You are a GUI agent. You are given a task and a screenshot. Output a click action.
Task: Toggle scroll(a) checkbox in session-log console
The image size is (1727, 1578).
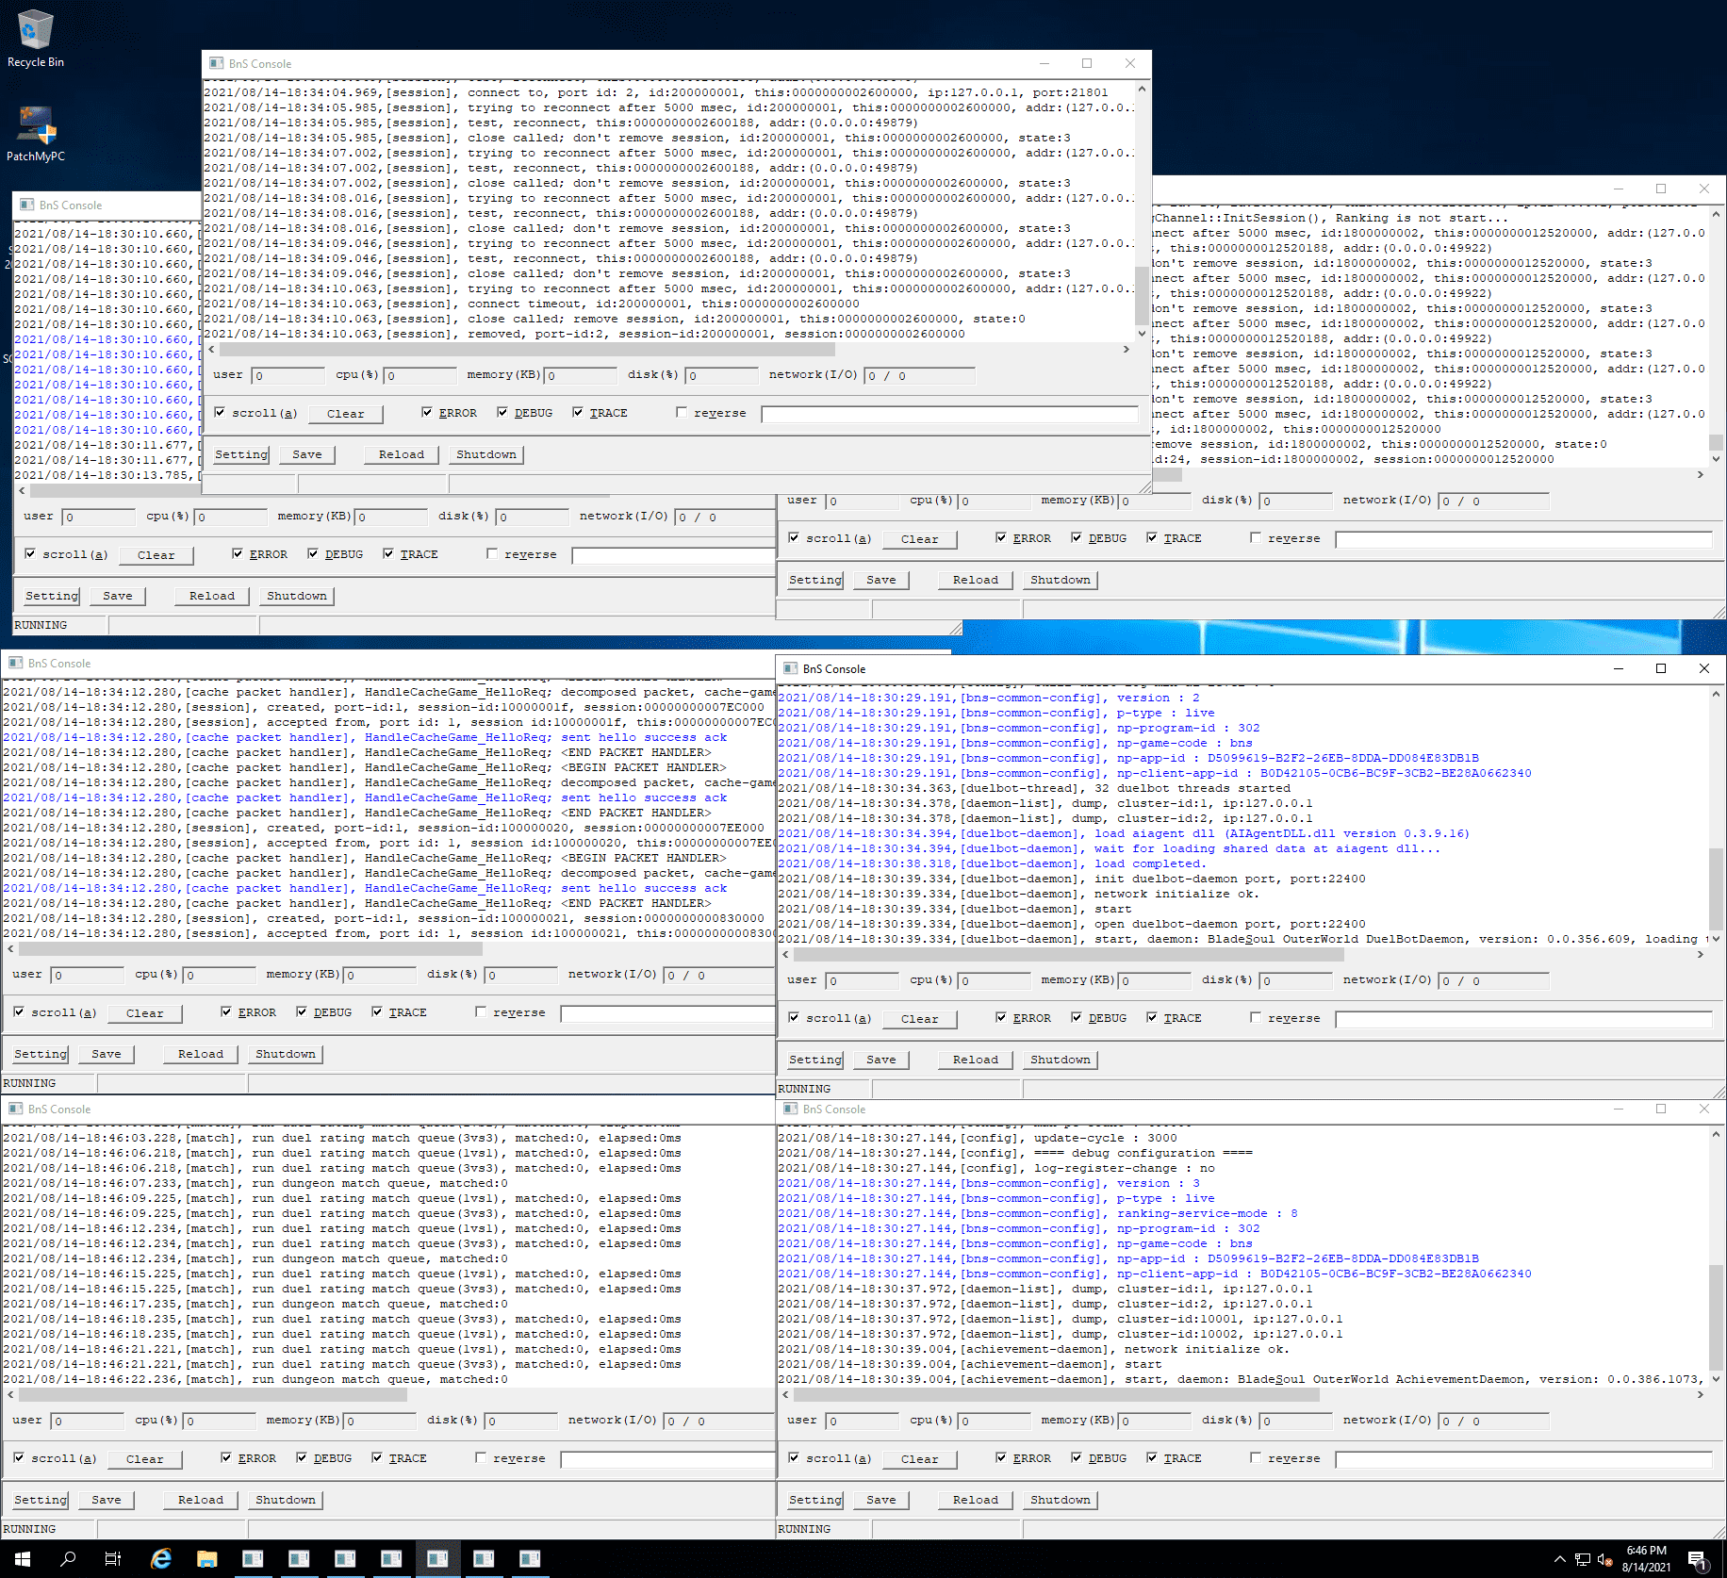coord(220,412)
